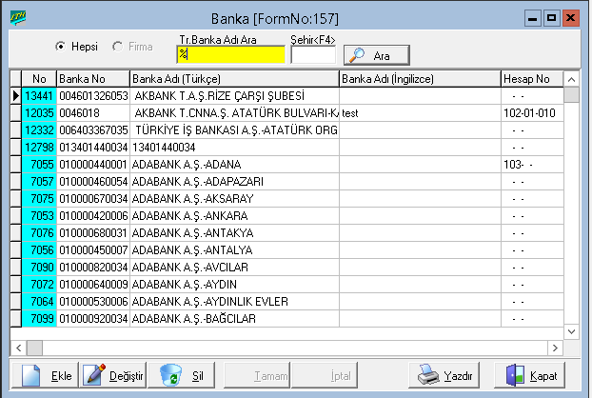Click the vertical scrollbar down arrow
Viewport: 592px width, 398px height.
click(x=572, y=331)
